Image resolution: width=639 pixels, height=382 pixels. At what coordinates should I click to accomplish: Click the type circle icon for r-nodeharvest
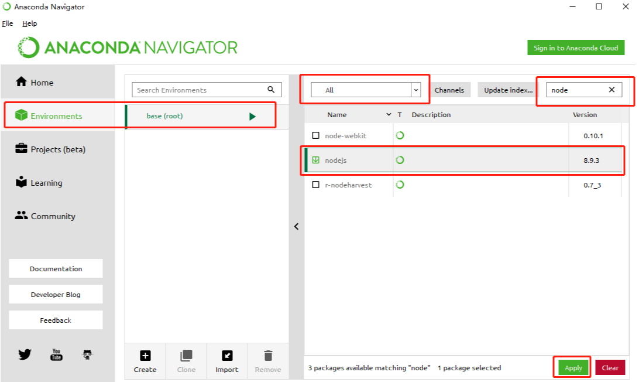[400, 185]
